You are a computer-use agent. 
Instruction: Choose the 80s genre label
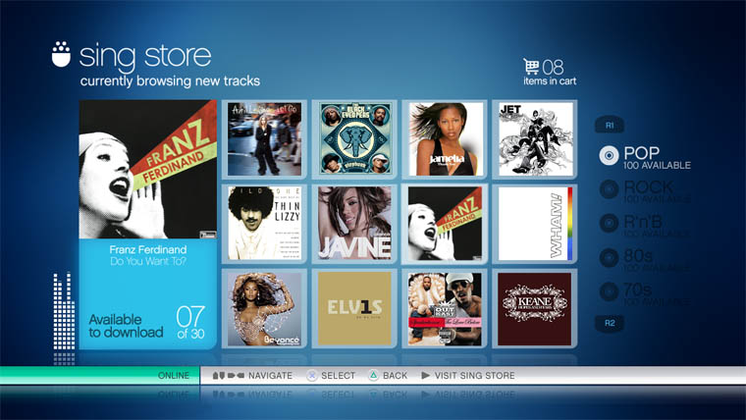(x=638, y=255)
